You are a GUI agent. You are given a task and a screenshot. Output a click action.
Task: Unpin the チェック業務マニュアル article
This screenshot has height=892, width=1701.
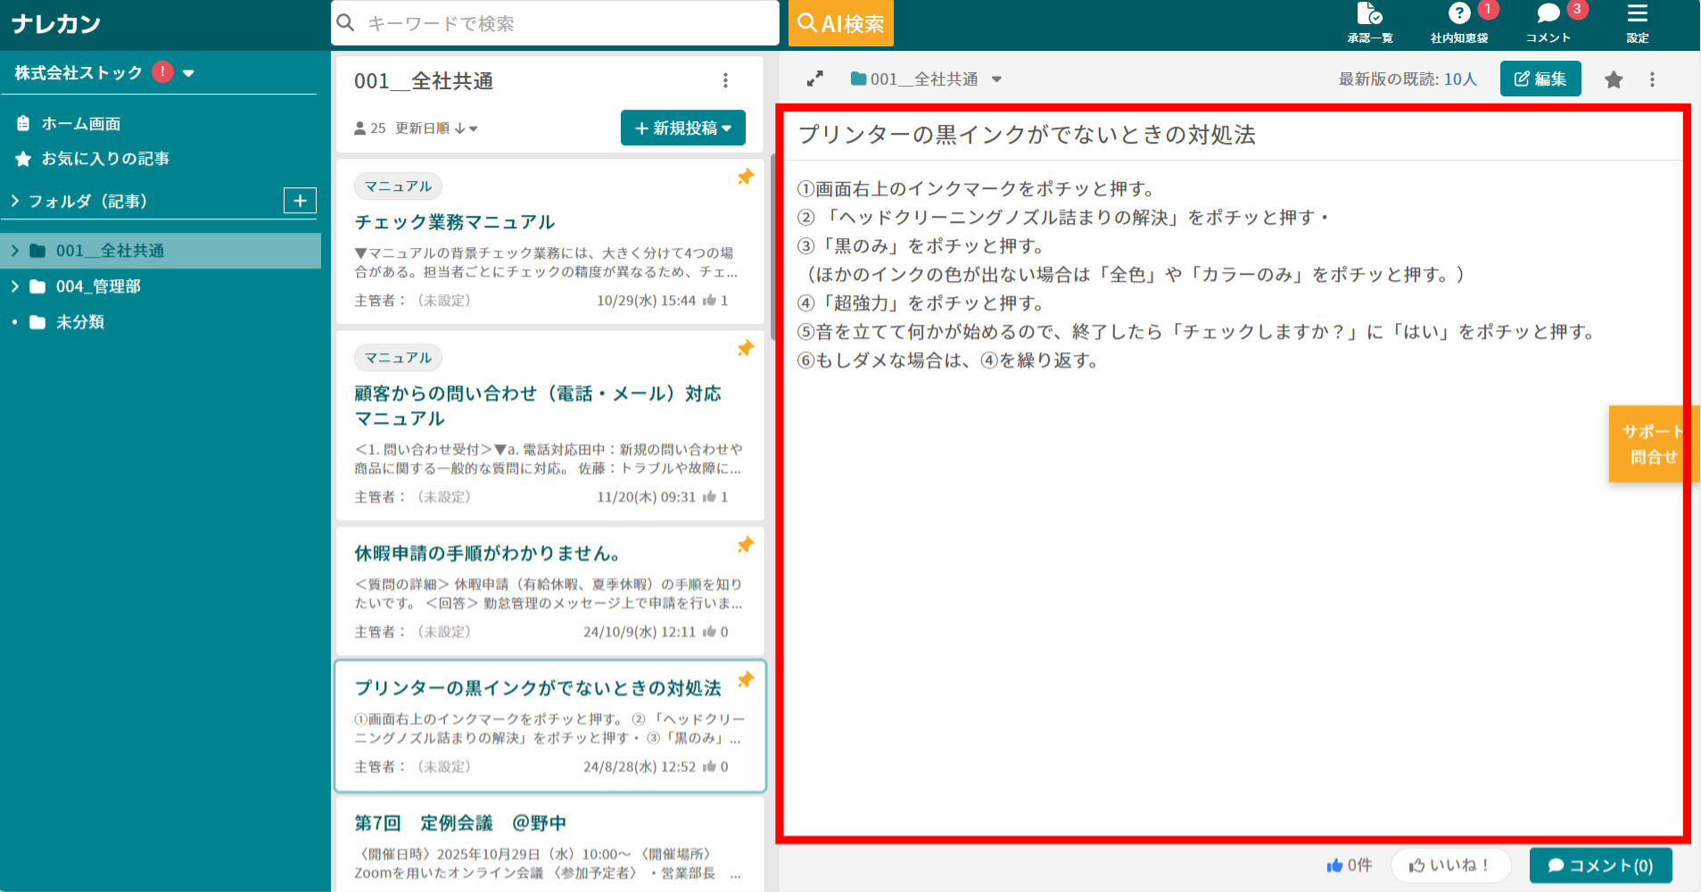[746, 178]
